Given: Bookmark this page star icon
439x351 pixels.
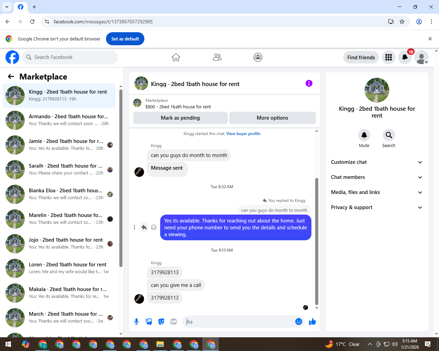Looking at the screenshot, I should coord(402,22).
